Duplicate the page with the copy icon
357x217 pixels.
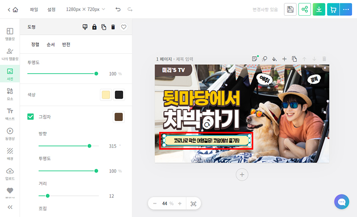point(295,59)
